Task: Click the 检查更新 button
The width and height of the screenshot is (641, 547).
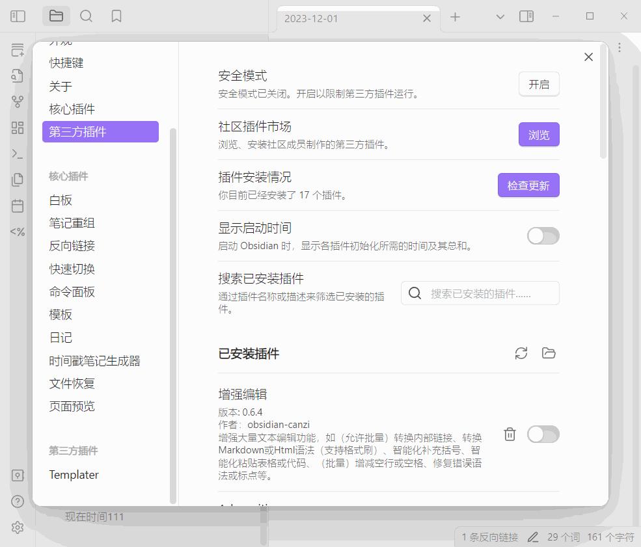Action: (x=528, y=185)
